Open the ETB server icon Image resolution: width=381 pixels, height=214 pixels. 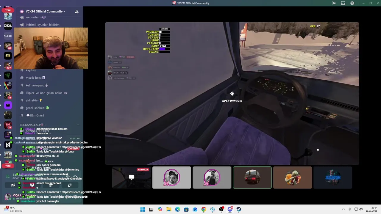tap(8, 56)
